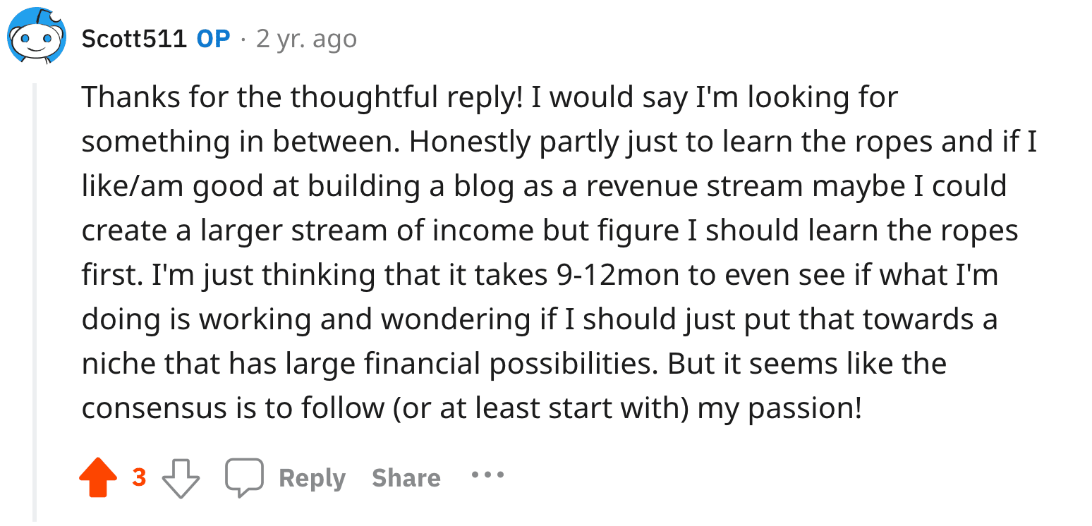Viewport: 1092px width, 526px height.
Task: Click the phrase "Thanks for the thoughtful reply!"
Action: click(301, 97)
